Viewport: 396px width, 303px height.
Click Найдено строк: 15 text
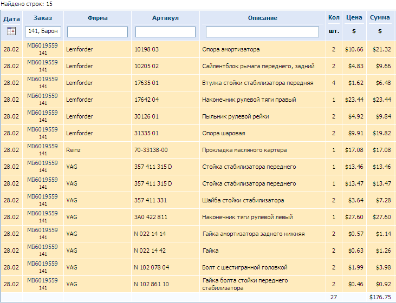(x=27, y=4)
